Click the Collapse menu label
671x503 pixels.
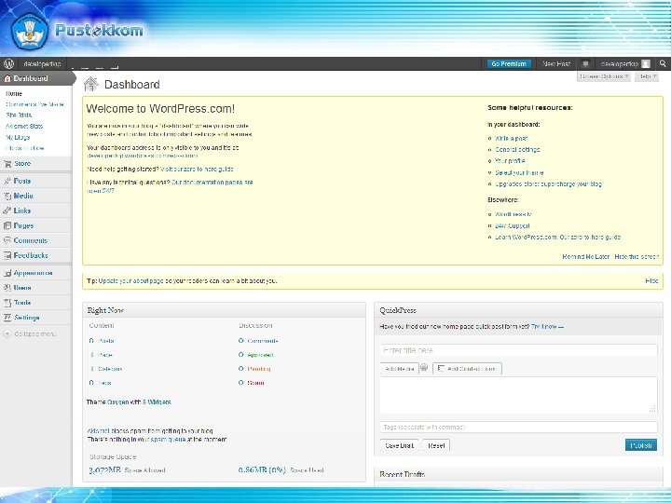pyautogui.click(x=35, y=334)
